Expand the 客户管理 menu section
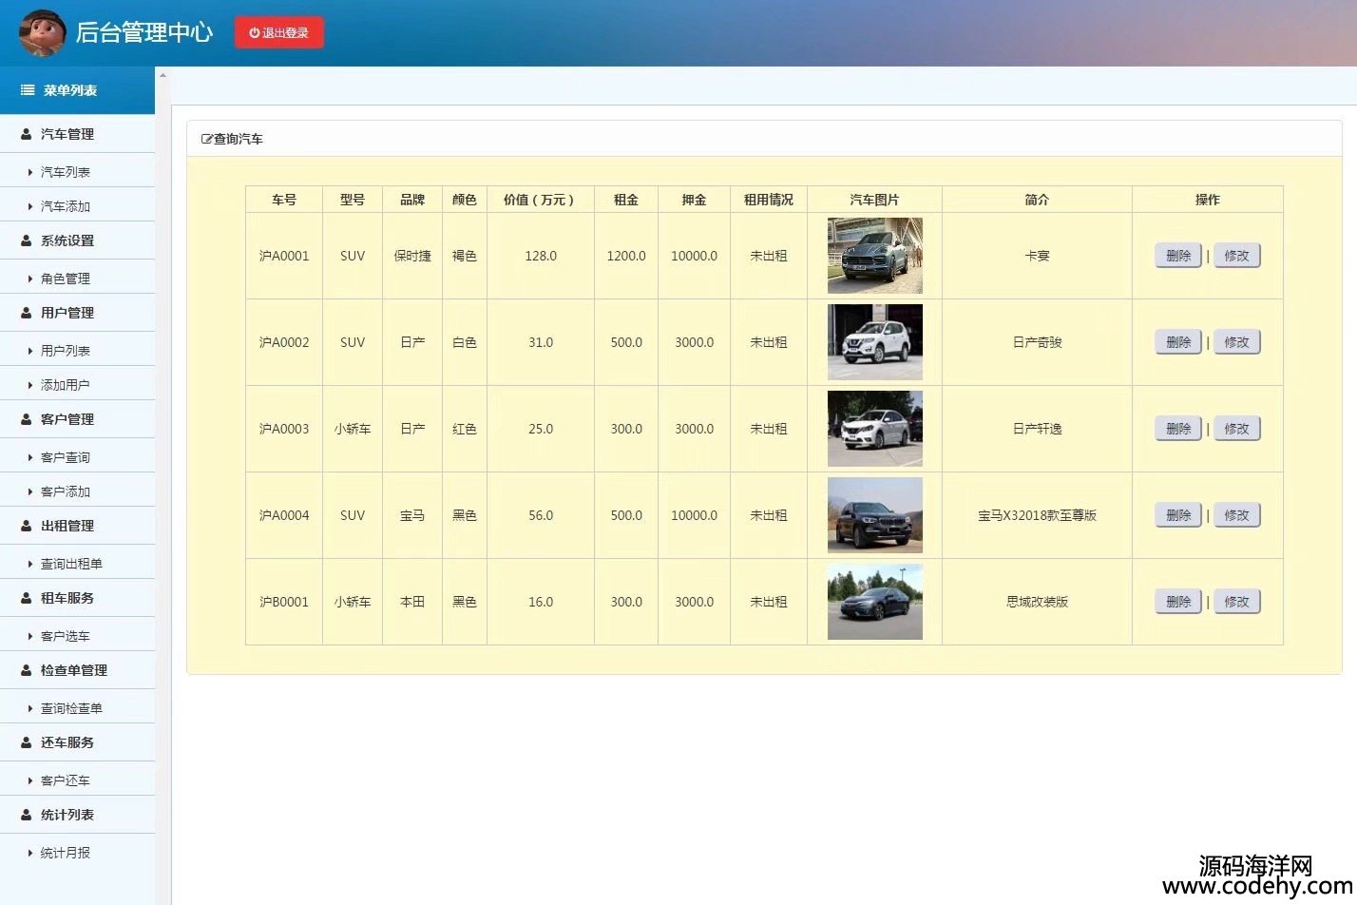 (x=77, y=419)
